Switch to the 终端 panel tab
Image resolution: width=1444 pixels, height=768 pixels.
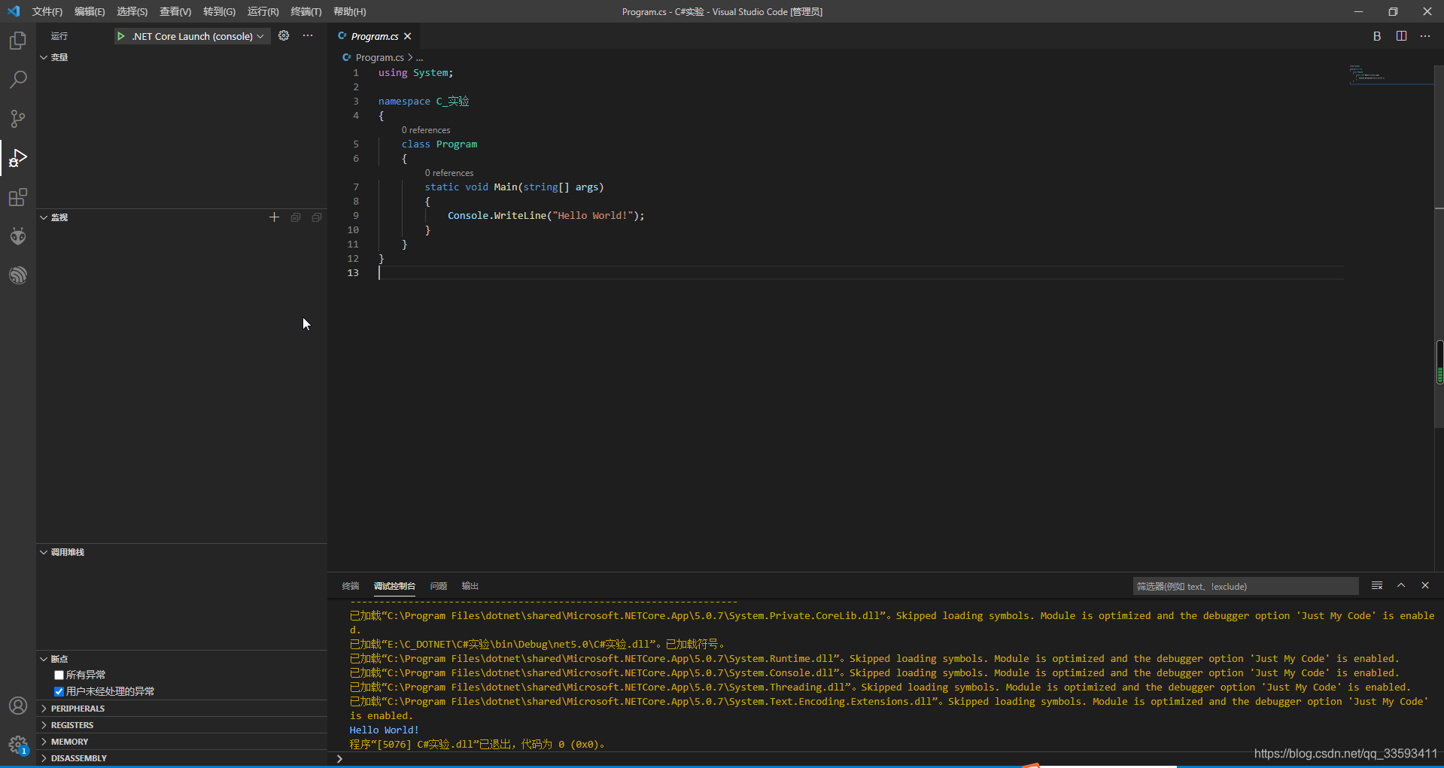(351, 586)
